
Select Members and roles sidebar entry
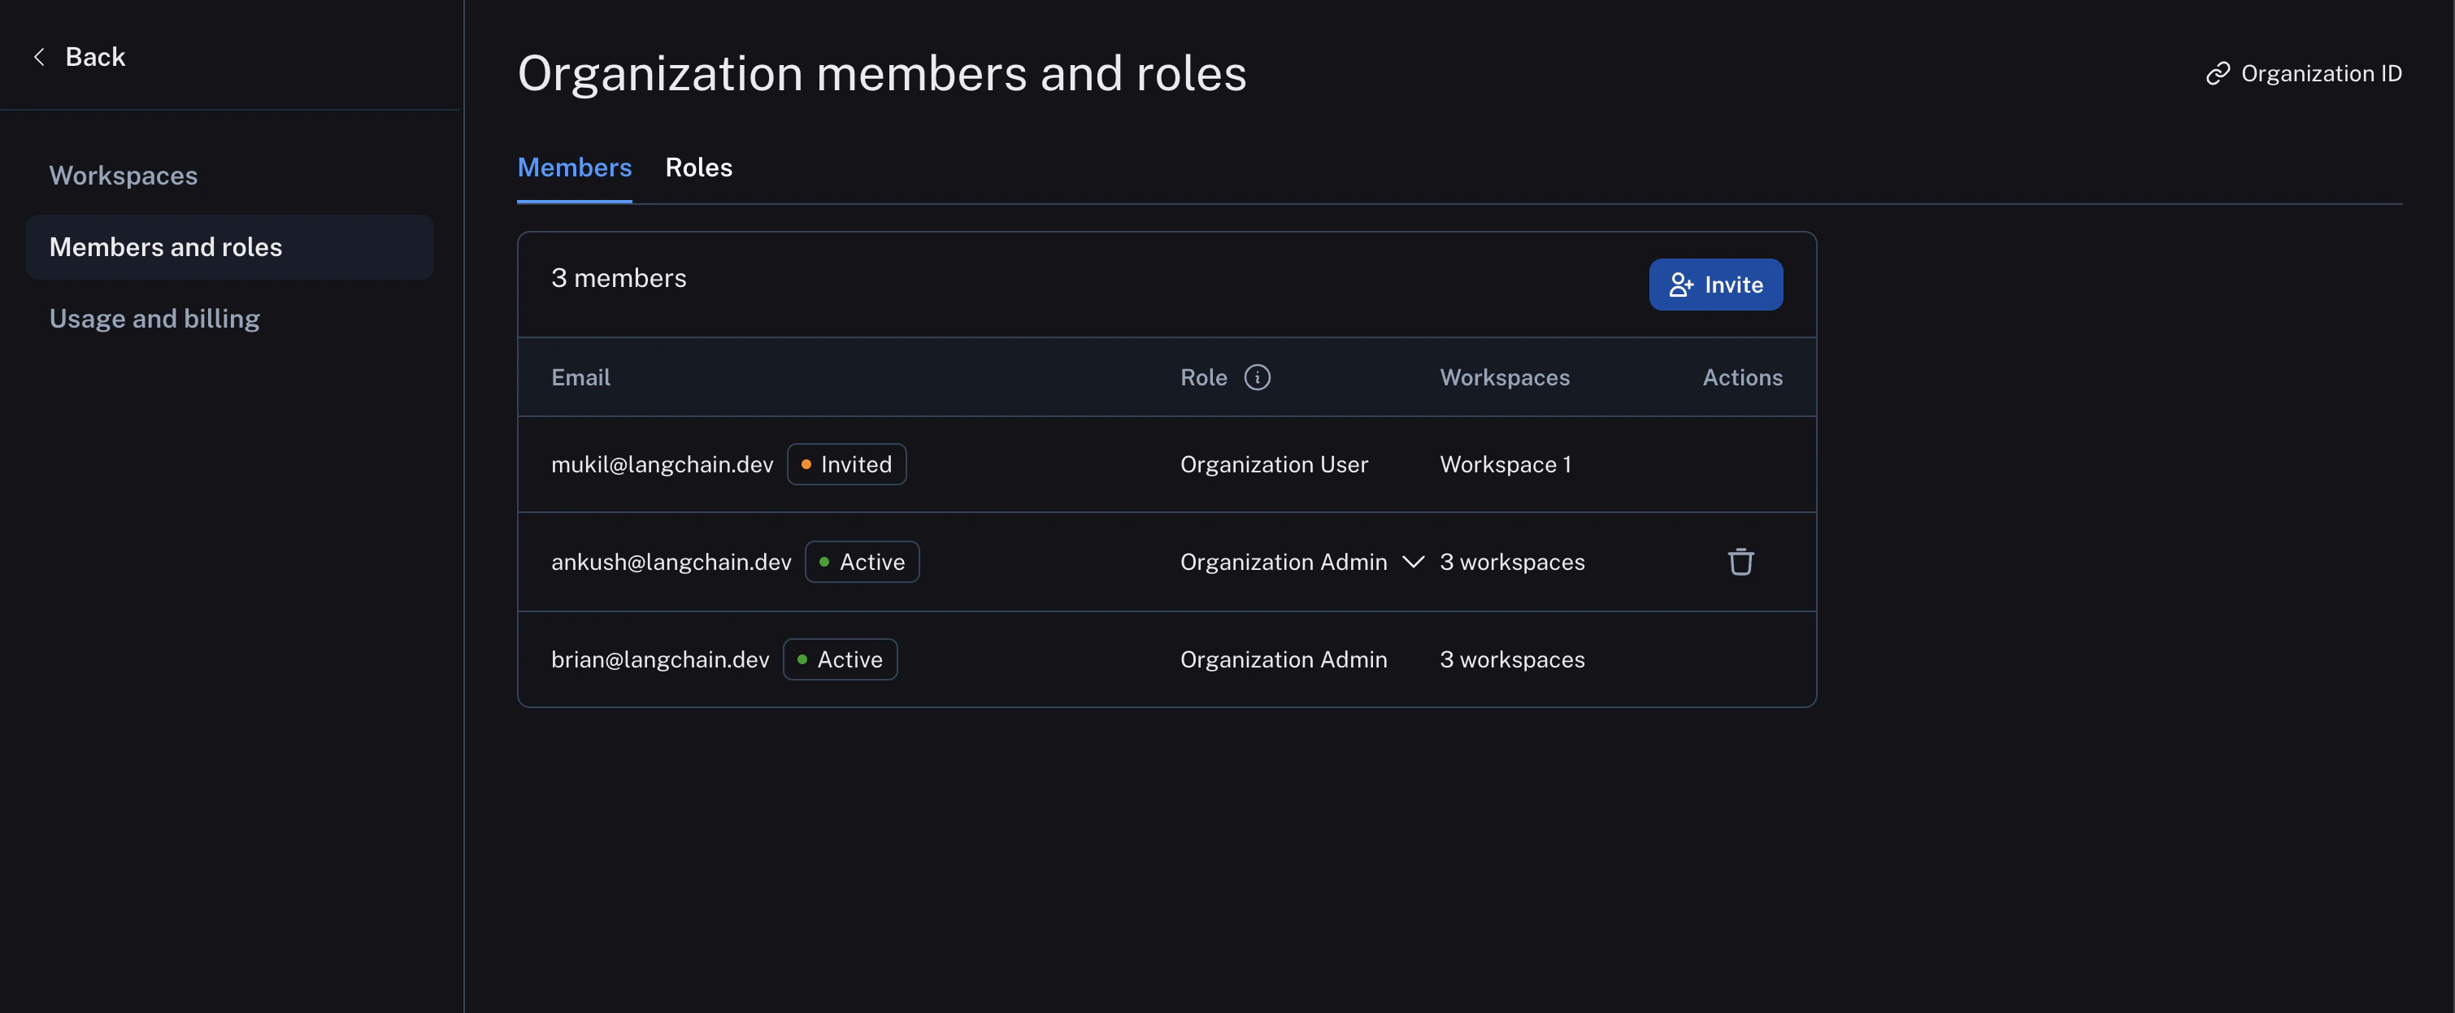click(166, 246)
